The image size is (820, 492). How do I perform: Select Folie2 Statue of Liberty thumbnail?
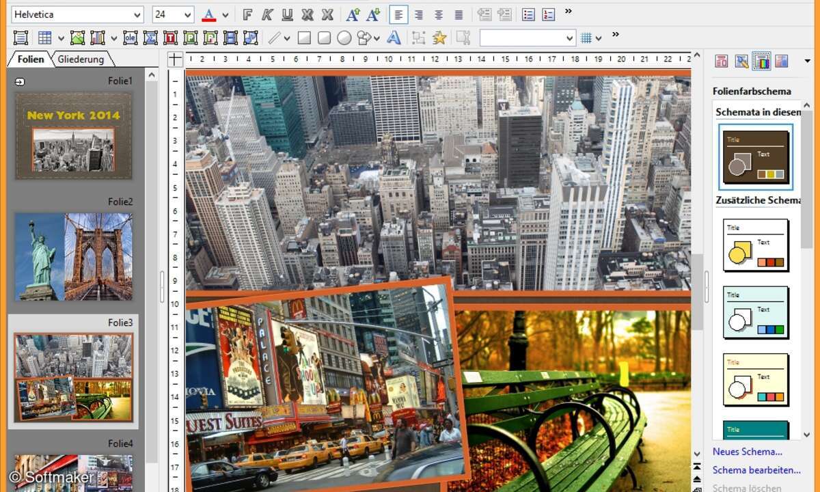(74, 256)
